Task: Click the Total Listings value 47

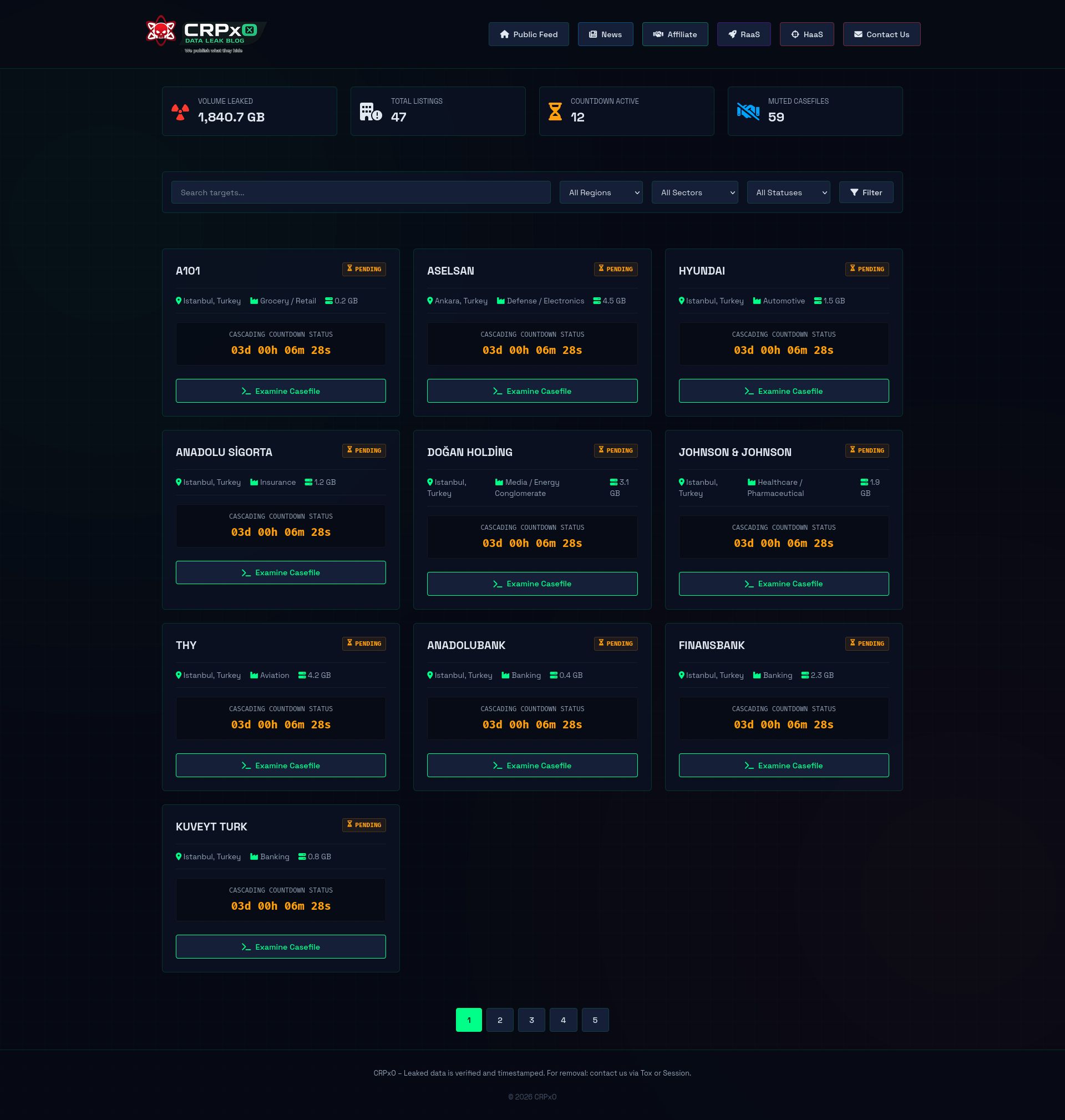Action: 398,117
